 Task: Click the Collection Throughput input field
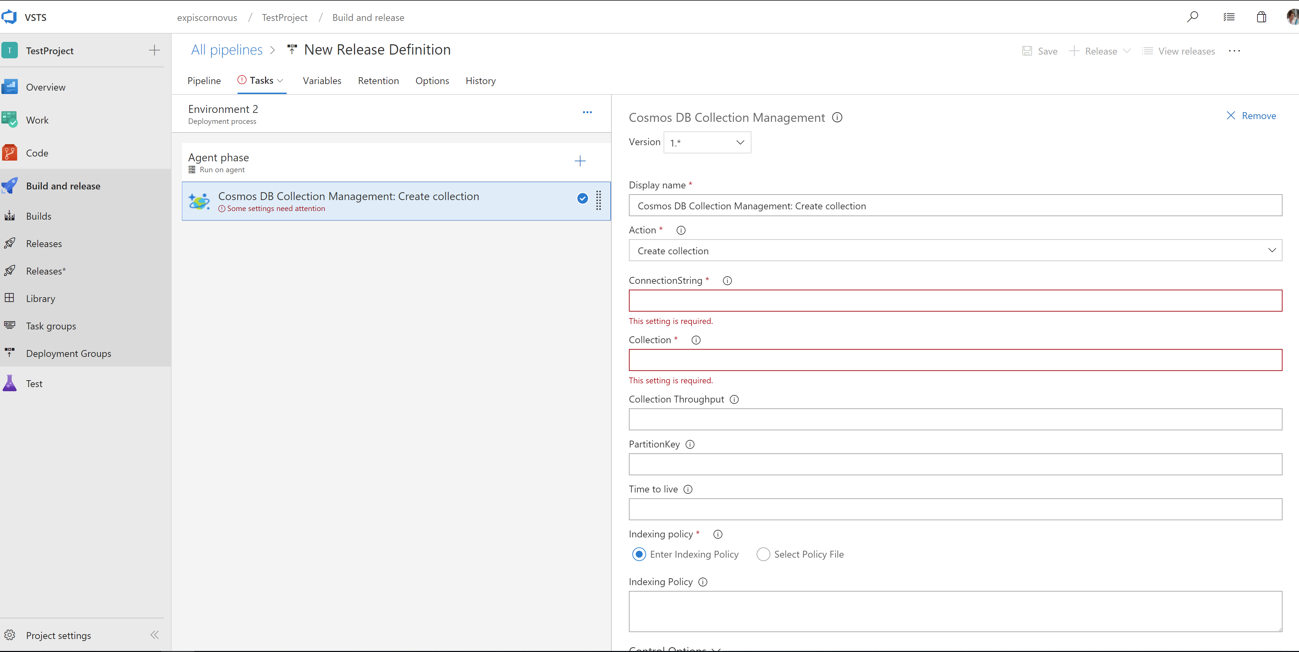(955, 420)
